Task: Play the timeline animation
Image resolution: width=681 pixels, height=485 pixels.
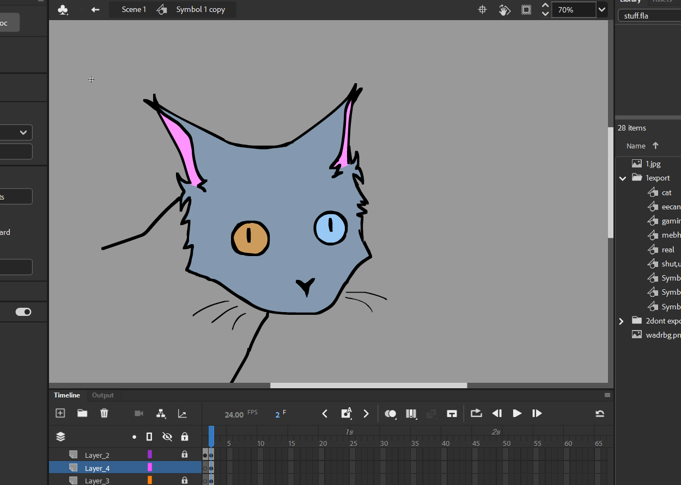Action: coord(517,414)
